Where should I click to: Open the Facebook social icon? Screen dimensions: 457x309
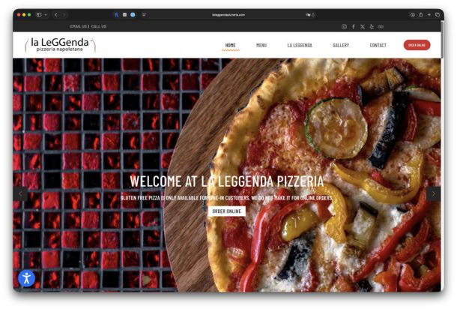pos(354,26)
